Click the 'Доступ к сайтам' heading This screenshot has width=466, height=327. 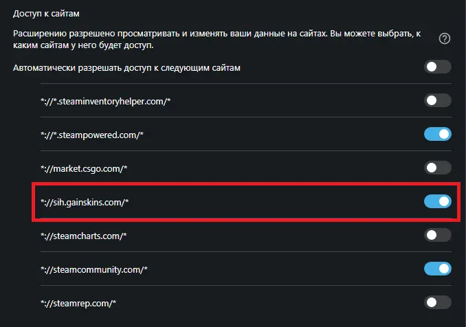click(x=46, y=14)
